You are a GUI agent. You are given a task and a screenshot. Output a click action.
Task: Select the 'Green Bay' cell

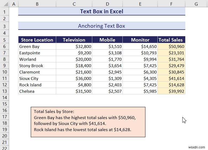click(x=37, y=46)
